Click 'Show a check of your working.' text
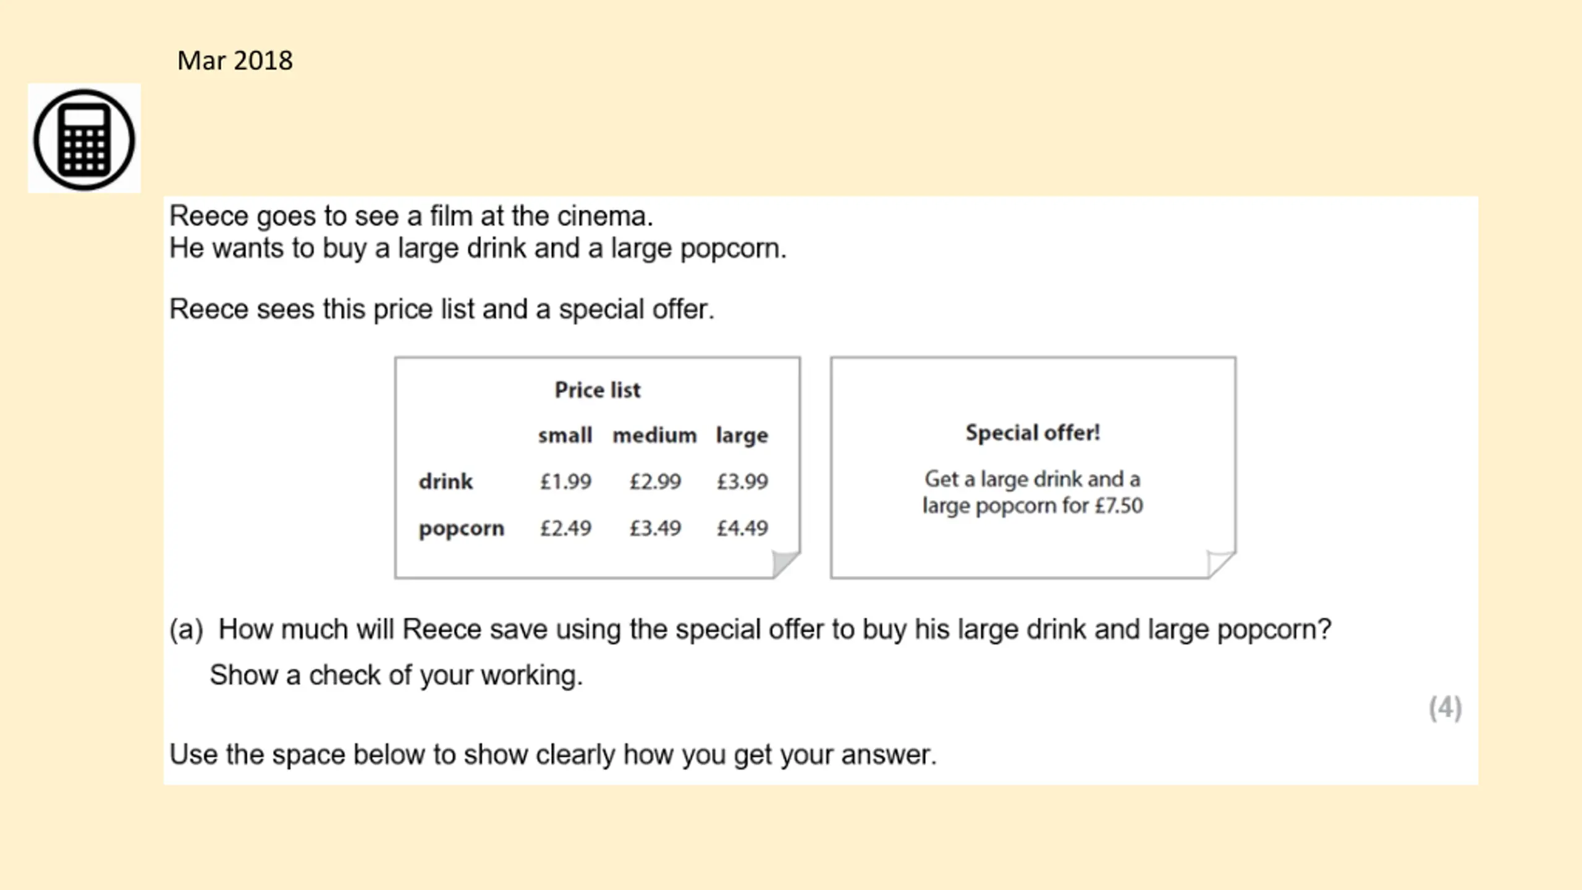 (x=396, y=676)
